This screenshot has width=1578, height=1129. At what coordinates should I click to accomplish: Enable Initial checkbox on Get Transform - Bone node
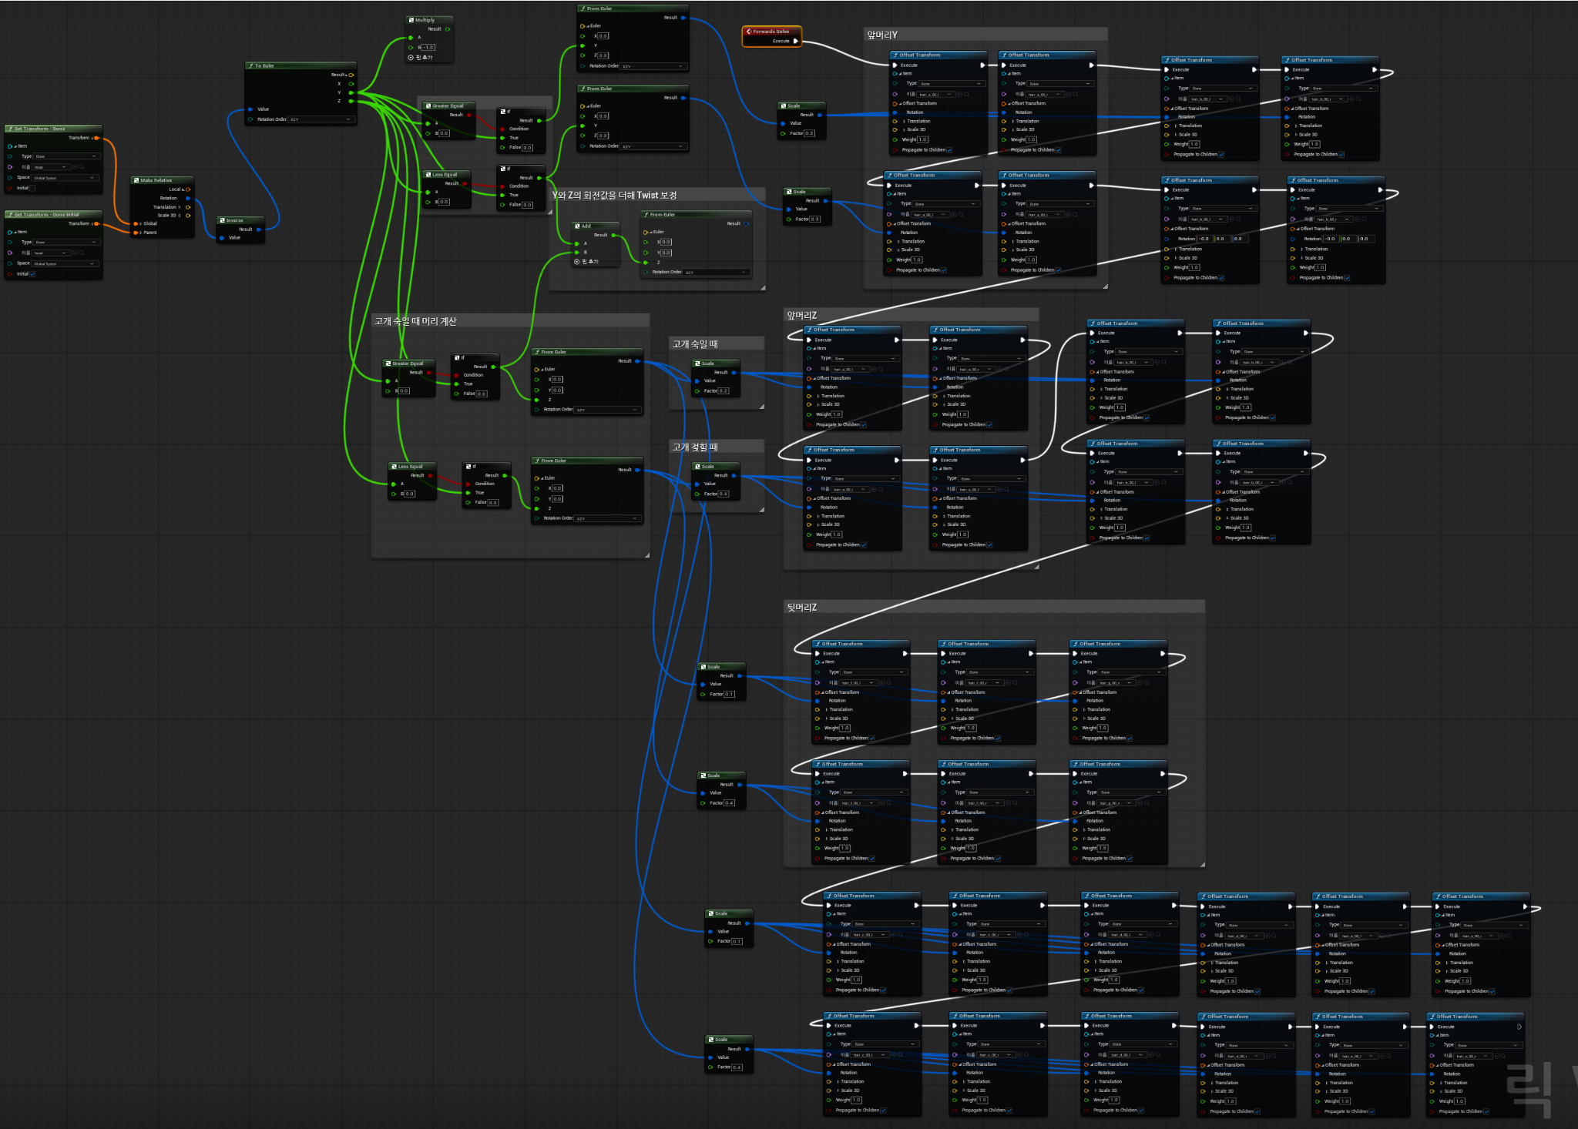coord(32,188)
